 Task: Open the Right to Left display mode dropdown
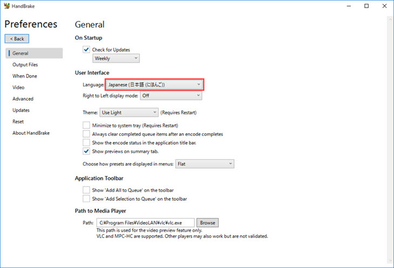click(171, 95)
